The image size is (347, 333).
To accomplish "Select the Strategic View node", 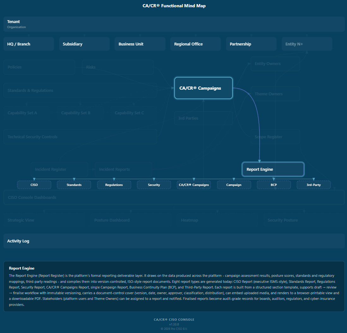I will [44, 220].
